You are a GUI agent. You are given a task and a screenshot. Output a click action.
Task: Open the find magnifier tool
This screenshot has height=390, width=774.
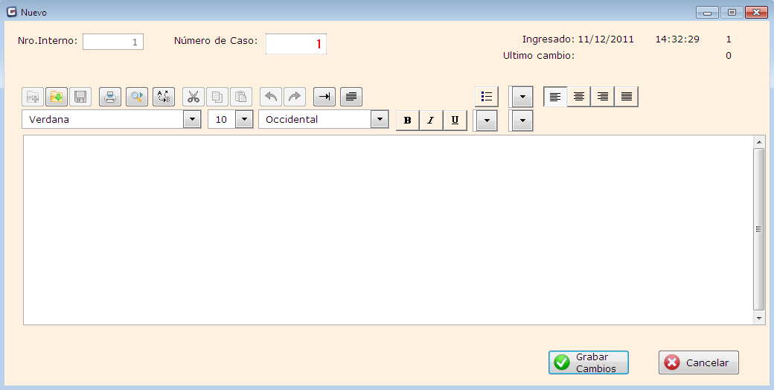[137, 97]
